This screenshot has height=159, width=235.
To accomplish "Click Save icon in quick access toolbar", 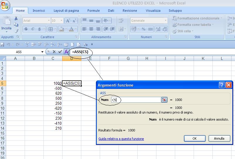I will click(x=2, y=45).
